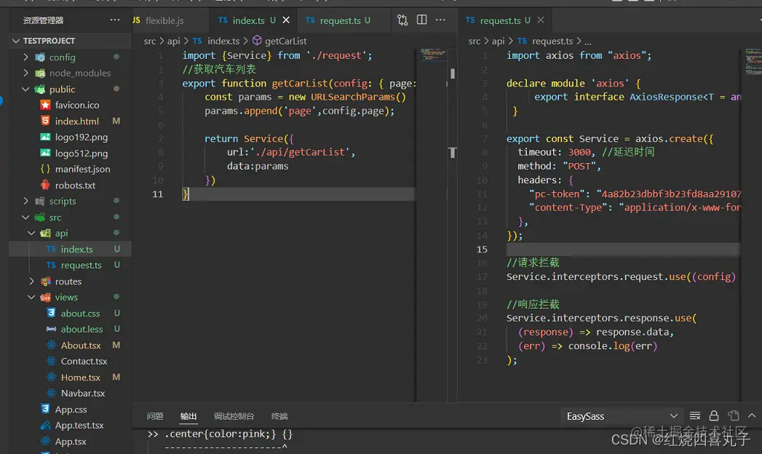Maximize the bottom panel with chevron up
The height and width of the screenshot is (454, 762).
coord(752,416)
